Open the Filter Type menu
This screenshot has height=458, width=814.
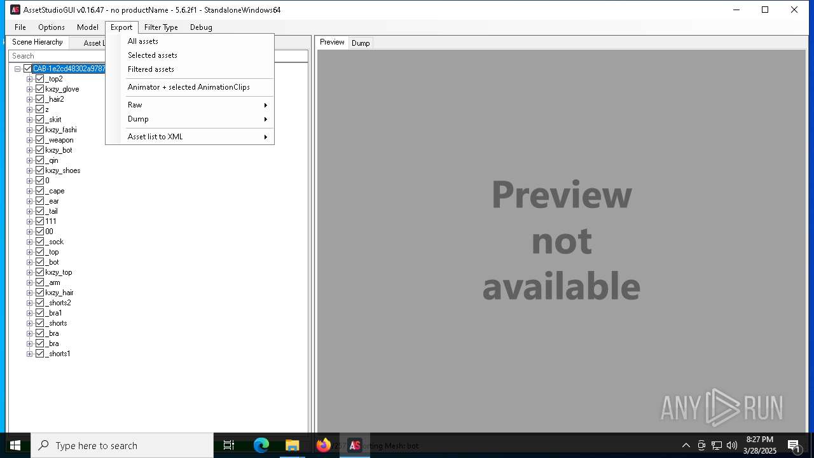161,27
